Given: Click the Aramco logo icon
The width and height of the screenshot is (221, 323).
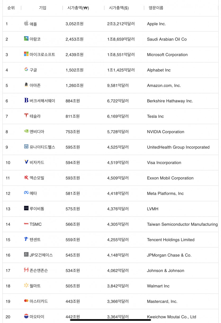Looking at the screenshot, I should (26, 39).
